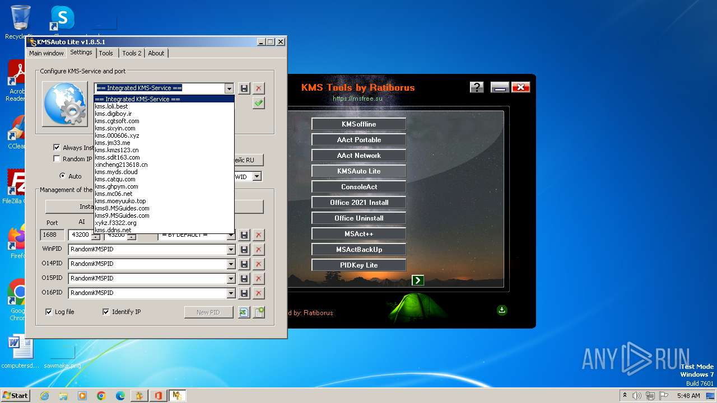Choose xykz.f3322.org from the list

[164, 223]
